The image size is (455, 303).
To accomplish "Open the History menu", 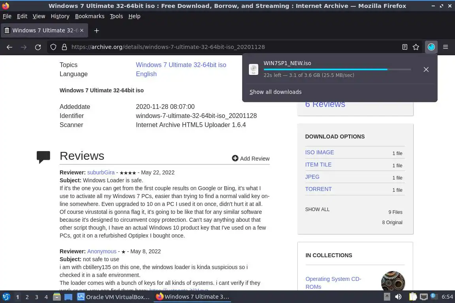I will click(60, 16).
